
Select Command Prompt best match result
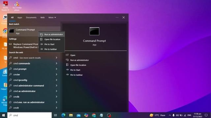point(34,31)
